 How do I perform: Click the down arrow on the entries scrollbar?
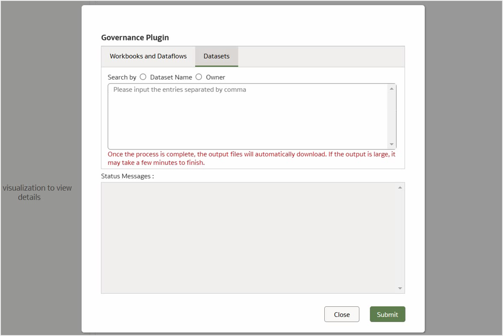pos(392,144)
